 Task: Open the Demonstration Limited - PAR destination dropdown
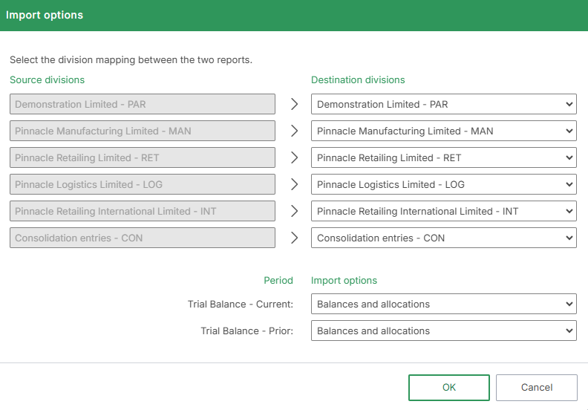443,104
